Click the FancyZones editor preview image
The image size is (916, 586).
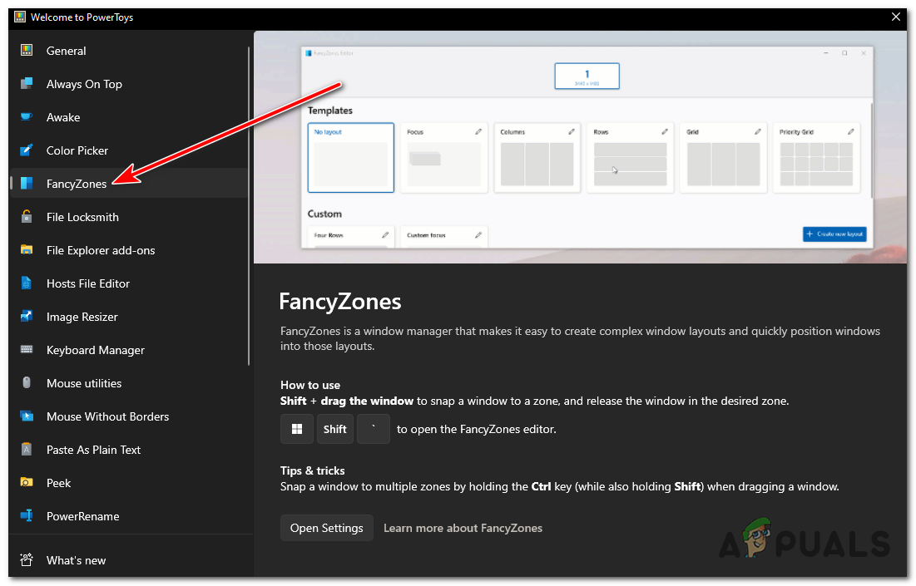580,146
